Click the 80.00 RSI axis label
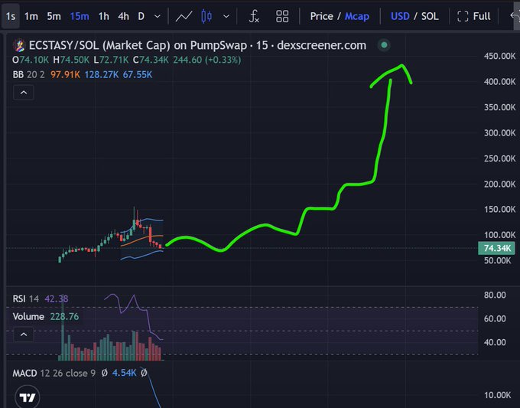 pyautogui.click(x=495, y=295)
